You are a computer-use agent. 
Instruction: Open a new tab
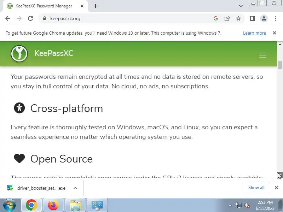coord(96,6)
